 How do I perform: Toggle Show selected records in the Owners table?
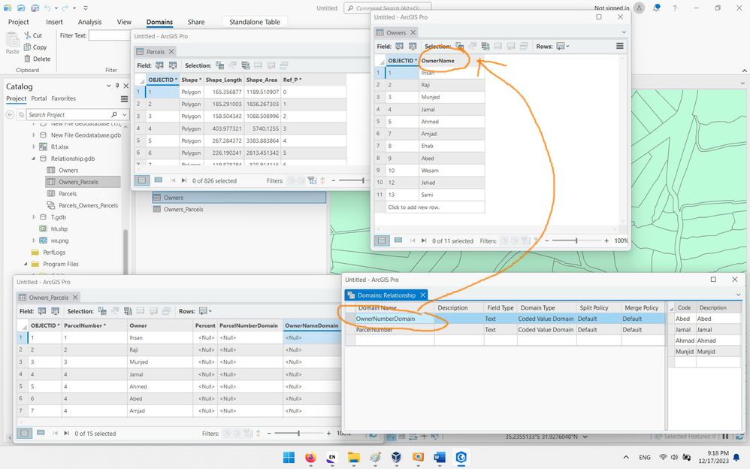click(398, 241)
